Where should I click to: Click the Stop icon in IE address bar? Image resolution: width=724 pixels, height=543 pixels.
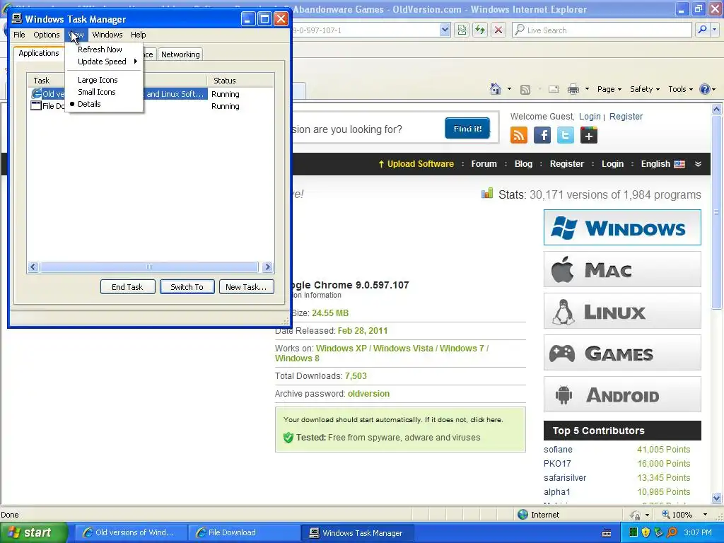click(498, 30)
